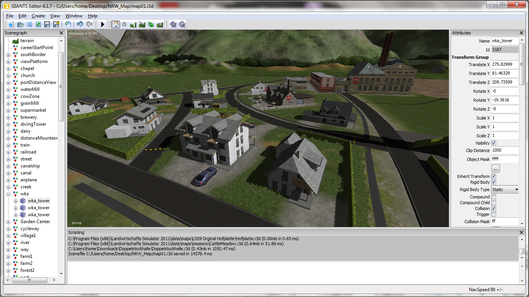Expand the village1 tree node
The image size is (529, 297).
pyautogui.click(x=8, y=236)
